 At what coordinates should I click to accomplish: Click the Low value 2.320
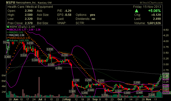coord(29,19)
